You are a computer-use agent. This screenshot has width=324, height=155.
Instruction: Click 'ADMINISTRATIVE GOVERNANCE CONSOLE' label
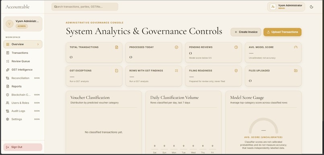[94, 23]
